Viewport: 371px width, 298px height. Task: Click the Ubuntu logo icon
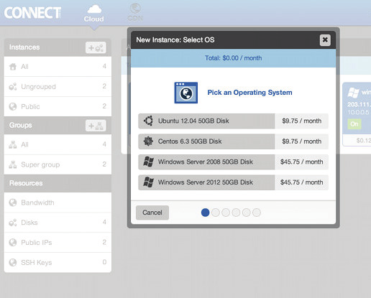click(x=148, y=121)
